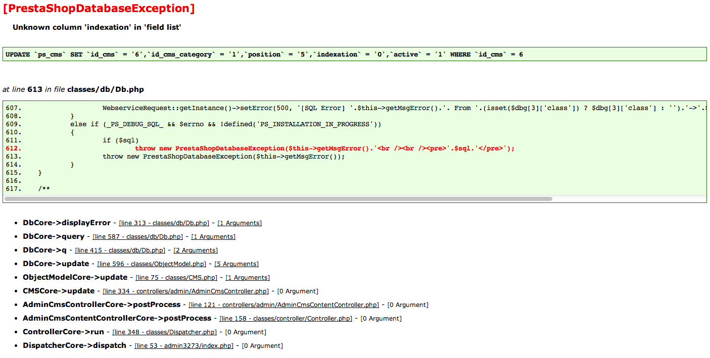Click the UPDATE ps_cms SQL query text
Image resolution: width=710 pixels, height=358 pixels.
264,55
